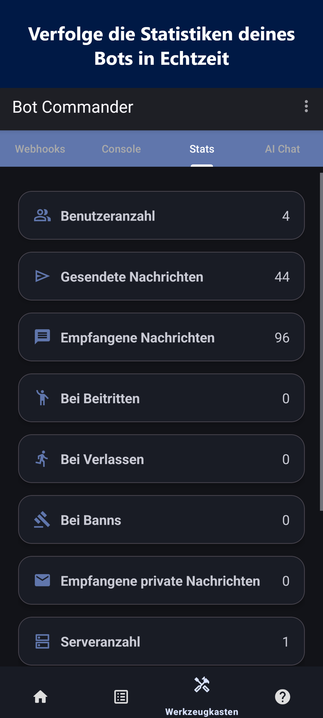323x718 pixels.
Task: Tap the Empfangene Nachrichten chat icon
Action: click(x=42, y=337)
